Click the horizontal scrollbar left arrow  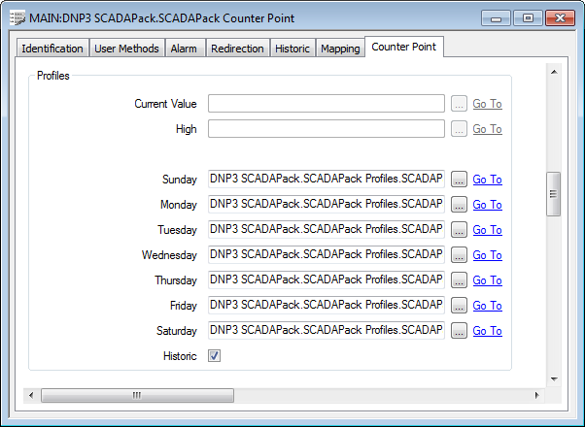(x=31, y=395)
